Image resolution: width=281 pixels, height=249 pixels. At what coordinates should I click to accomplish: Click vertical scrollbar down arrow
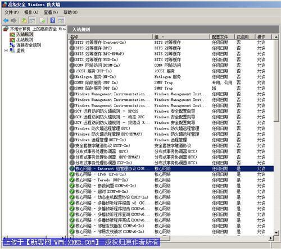[276, 233]
